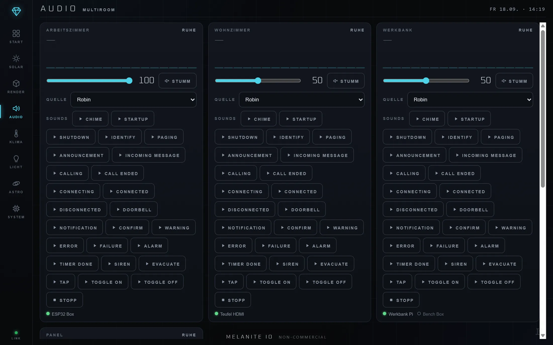
Task: Click Arbeitszimmer volume slider
Action: click(89, 81)
